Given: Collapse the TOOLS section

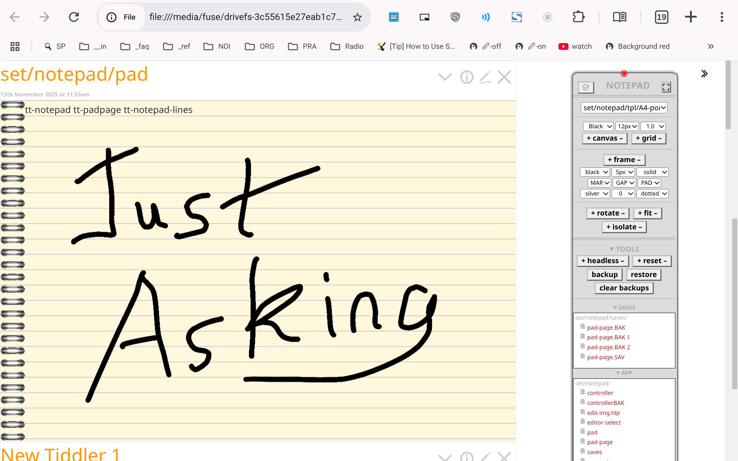Looking at the screenshot, I should tap(624, 249).
